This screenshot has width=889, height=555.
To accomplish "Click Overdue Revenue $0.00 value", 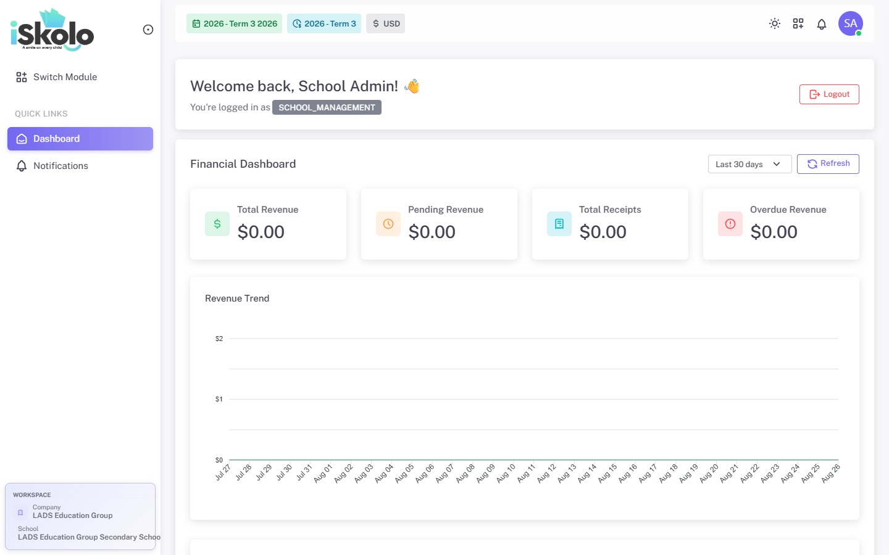I will click(774, 232).
